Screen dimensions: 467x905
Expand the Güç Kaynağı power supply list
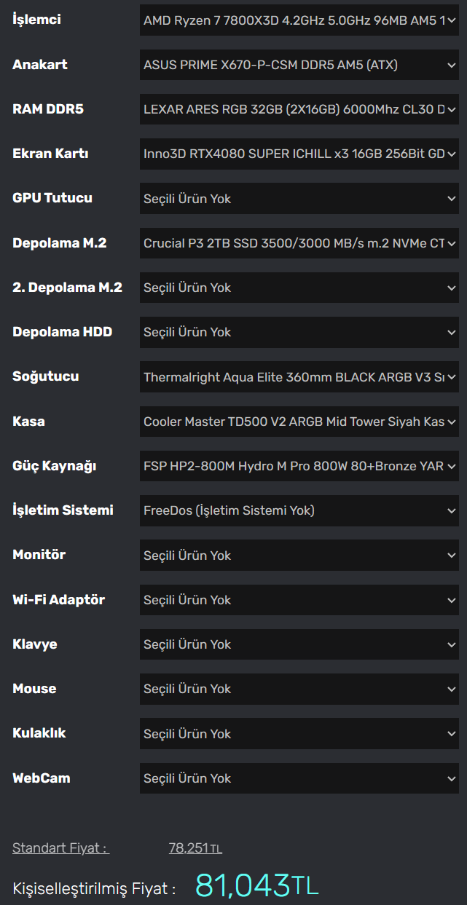click(x=299, y=466)
